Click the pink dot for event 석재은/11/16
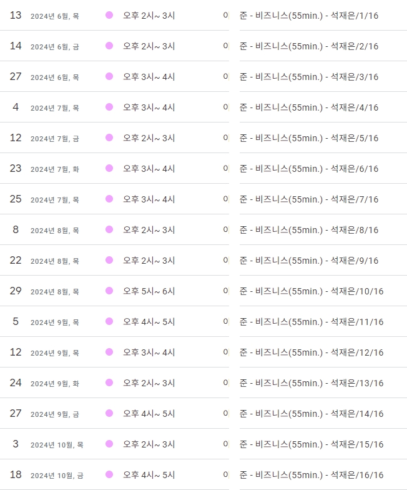 (x=109, y=321)
